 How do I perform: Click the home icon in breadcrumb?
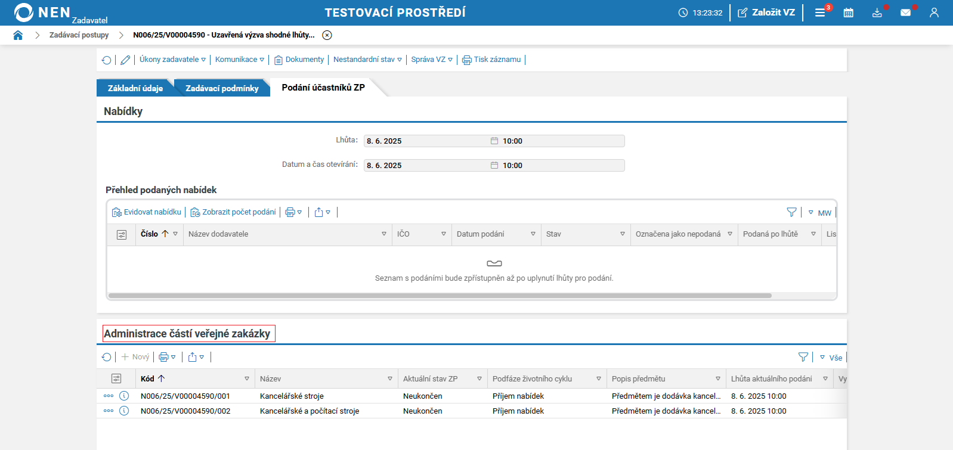click(18, 35)
